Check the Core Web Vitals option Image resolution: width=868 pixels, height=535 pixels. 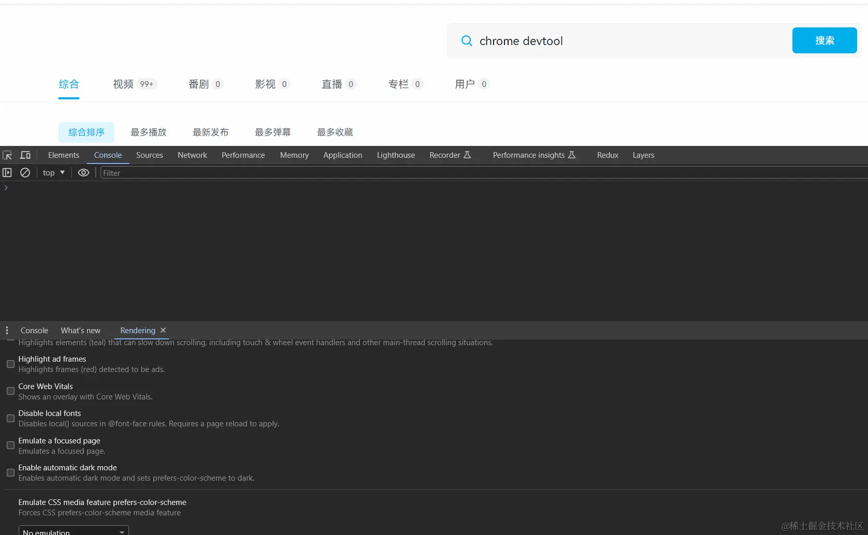coord(10,391)
